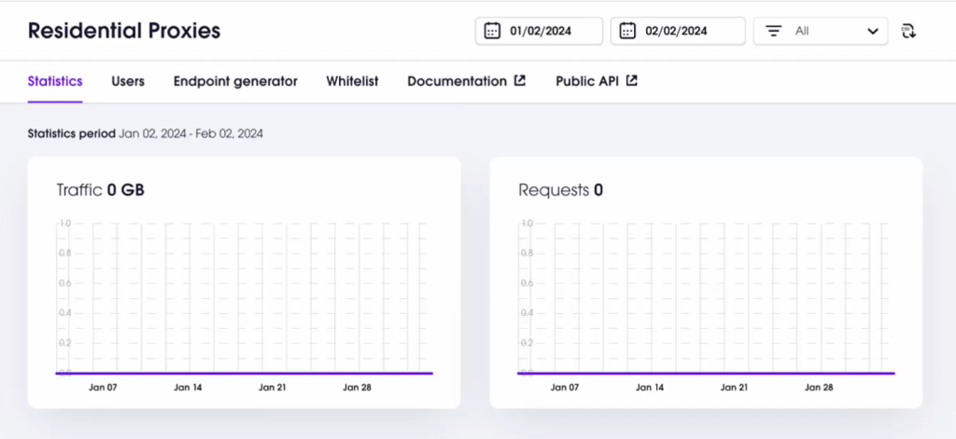Click the Traffic 0 GB chart title

click(x=101, y=191)
